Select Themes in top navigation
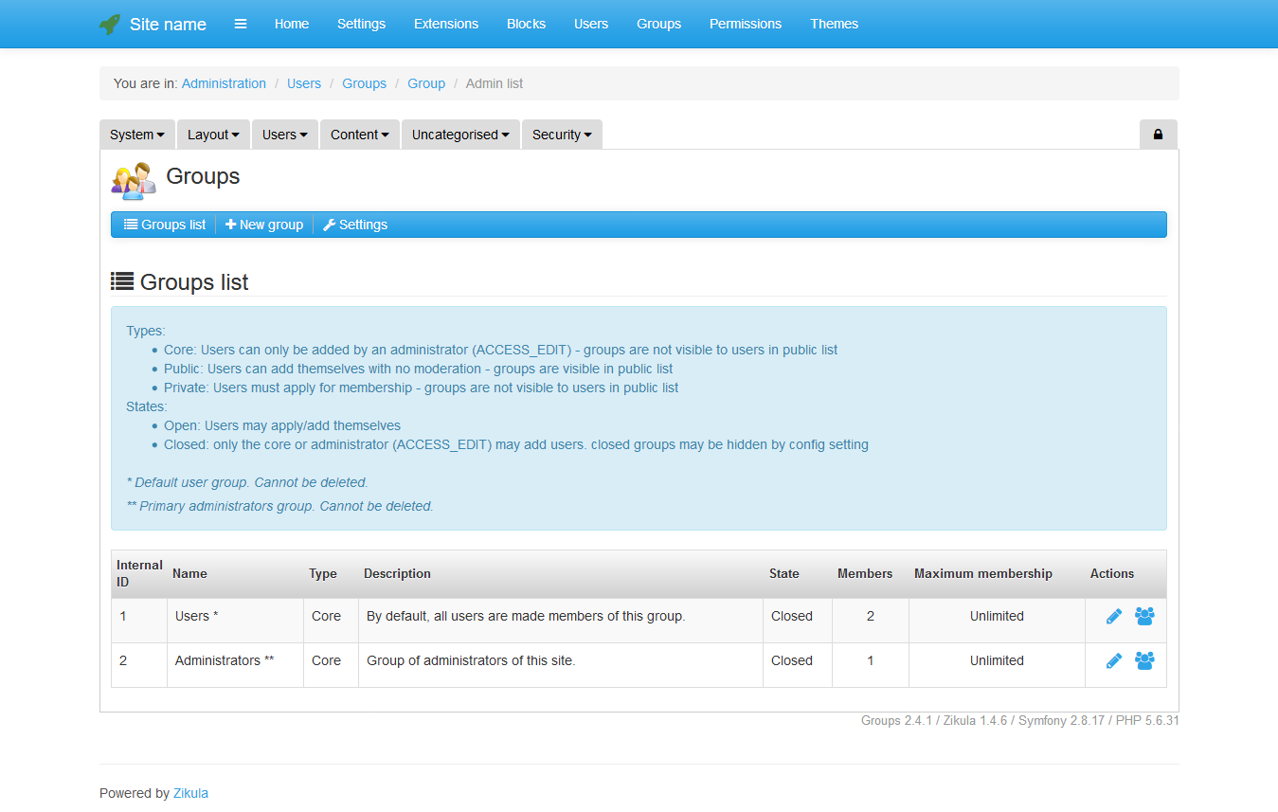Viewport: 1278px width, 812px height. (834, 24)
